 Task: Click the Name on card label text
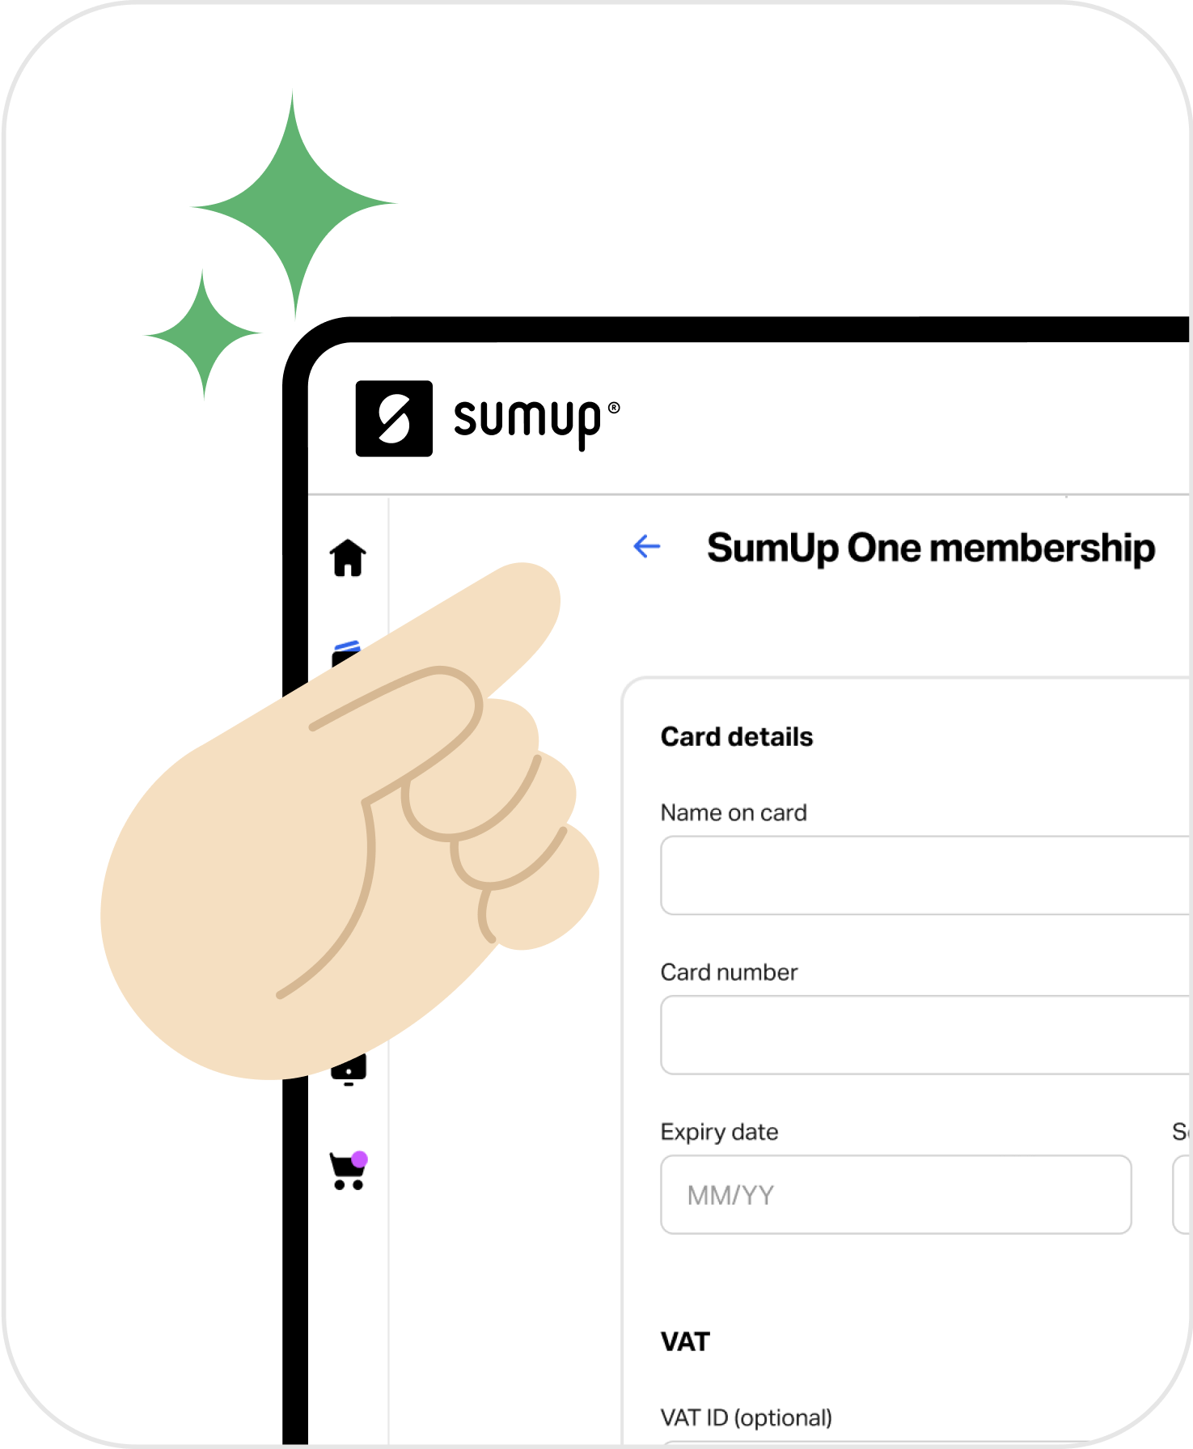734,812
